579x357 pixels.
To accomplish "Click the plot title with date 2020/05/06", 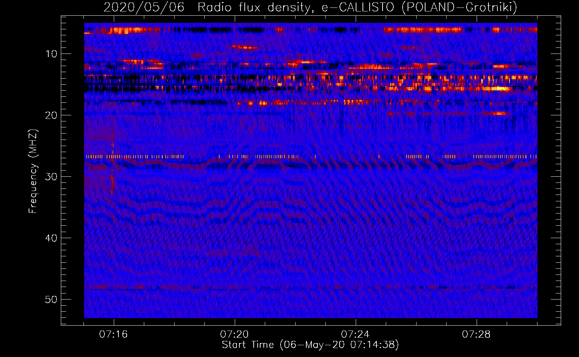I will click(x=310, y=7).
